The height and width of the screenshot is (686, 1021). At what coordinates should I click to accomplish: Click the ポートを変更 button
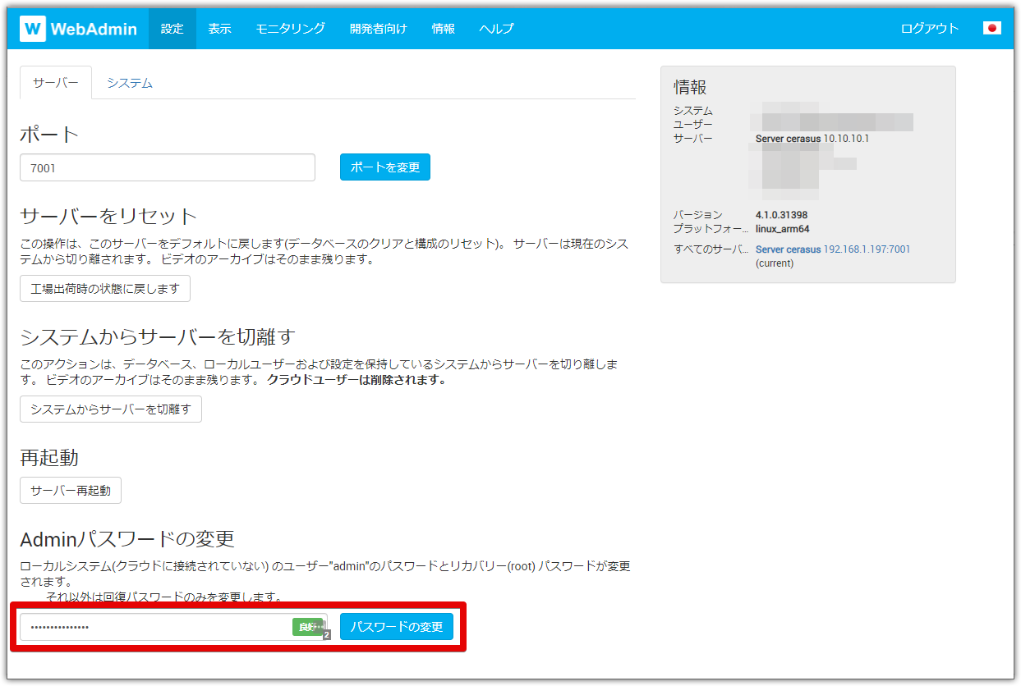(385, 167)
